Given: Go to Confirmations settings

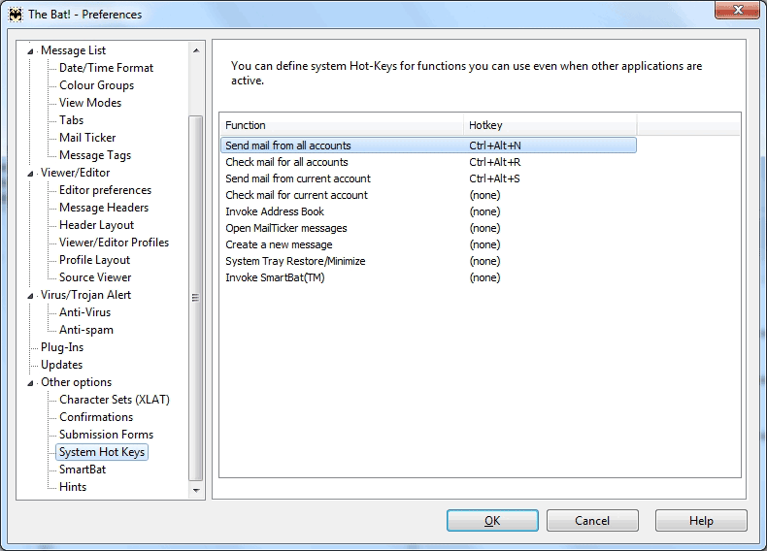Looking at the screenshot, I should pos(96,417).
